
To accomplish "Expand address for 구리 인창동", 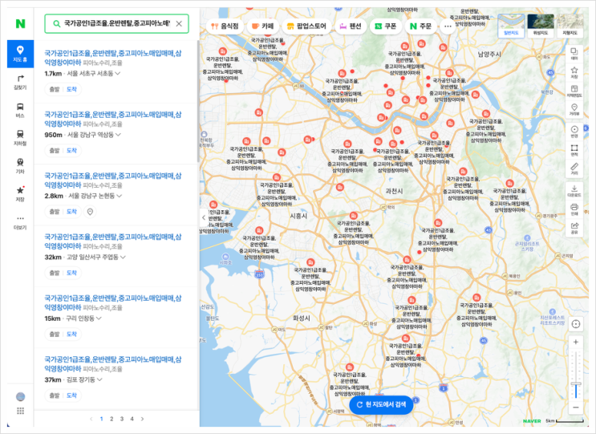I will [99, 318].
